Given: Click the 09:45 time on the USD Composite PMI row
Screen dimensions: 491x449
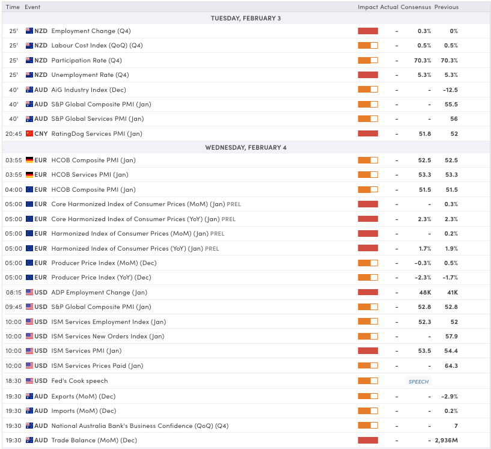Looking at the screenshot, I should (14, 307).
